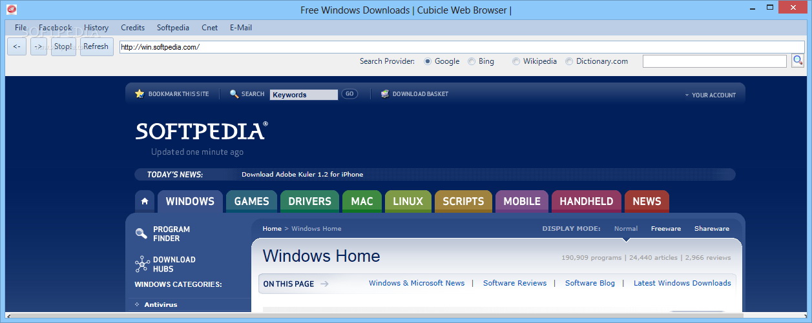Viewport: 812px width, 323px height.
Task: Switch to the HANDHELD tab
Action: (x=587, y=201)
